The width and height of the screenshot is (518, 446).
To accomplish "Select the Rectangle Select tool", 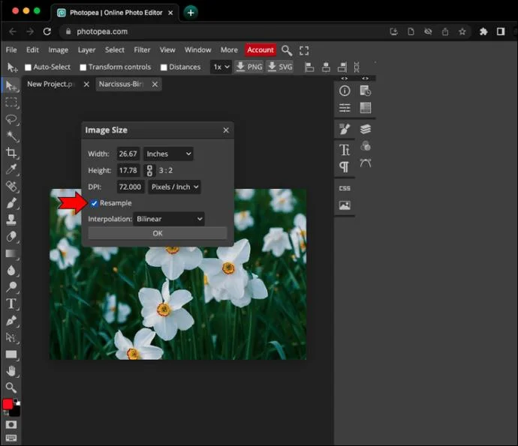I will (11, 103).
